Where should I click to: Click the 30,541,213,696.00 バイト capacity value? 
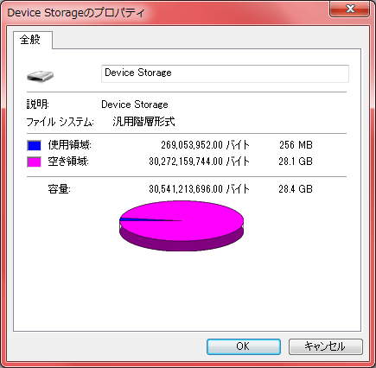click(199, 189)
